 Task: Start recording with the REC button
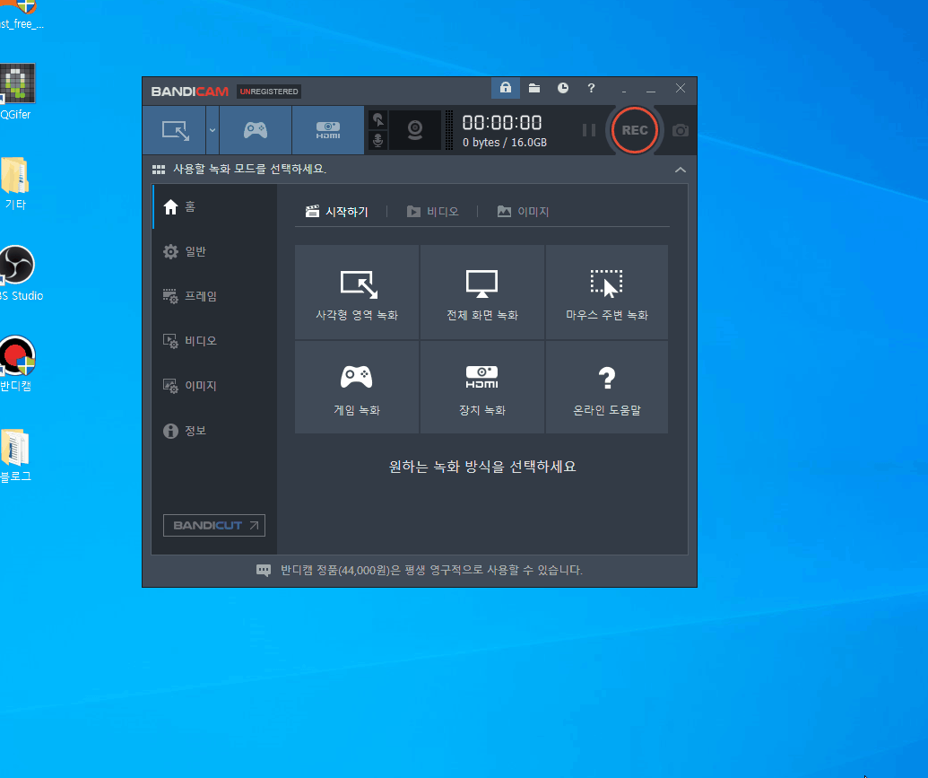tap(635, 130)
